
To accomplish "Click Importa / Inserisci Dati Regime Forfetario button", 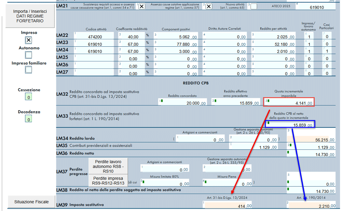I will 30,16.
